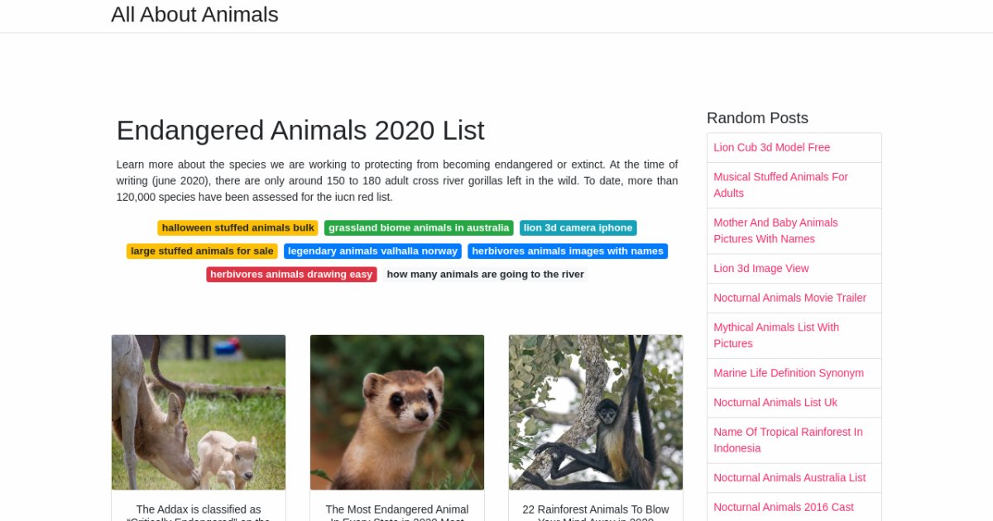Click the black-footed ferret image

tap(397, 412)
